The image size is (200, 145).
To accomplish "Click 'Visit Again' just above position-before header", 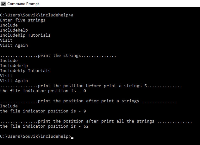I will pyautogui.click(x=14, y=81).
